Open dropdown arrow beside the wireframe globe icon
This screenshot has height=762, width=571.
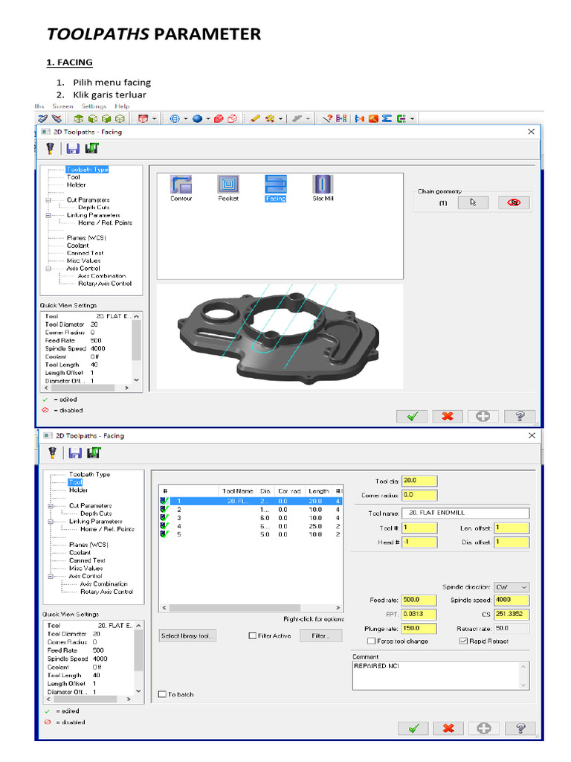point(185,118)
